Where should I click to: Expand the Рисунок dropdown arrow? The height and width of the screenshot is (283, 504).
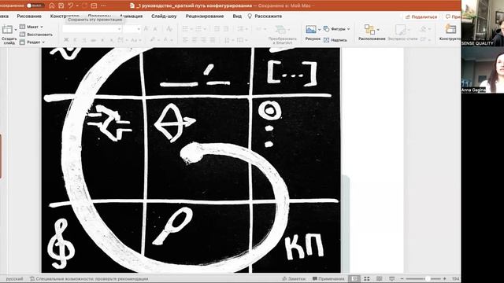319,30
